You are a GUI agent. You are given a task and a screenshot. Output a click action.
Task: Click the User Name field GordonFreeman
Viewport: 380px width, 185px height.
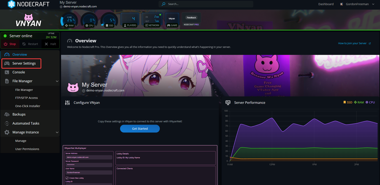click(89, 172)
